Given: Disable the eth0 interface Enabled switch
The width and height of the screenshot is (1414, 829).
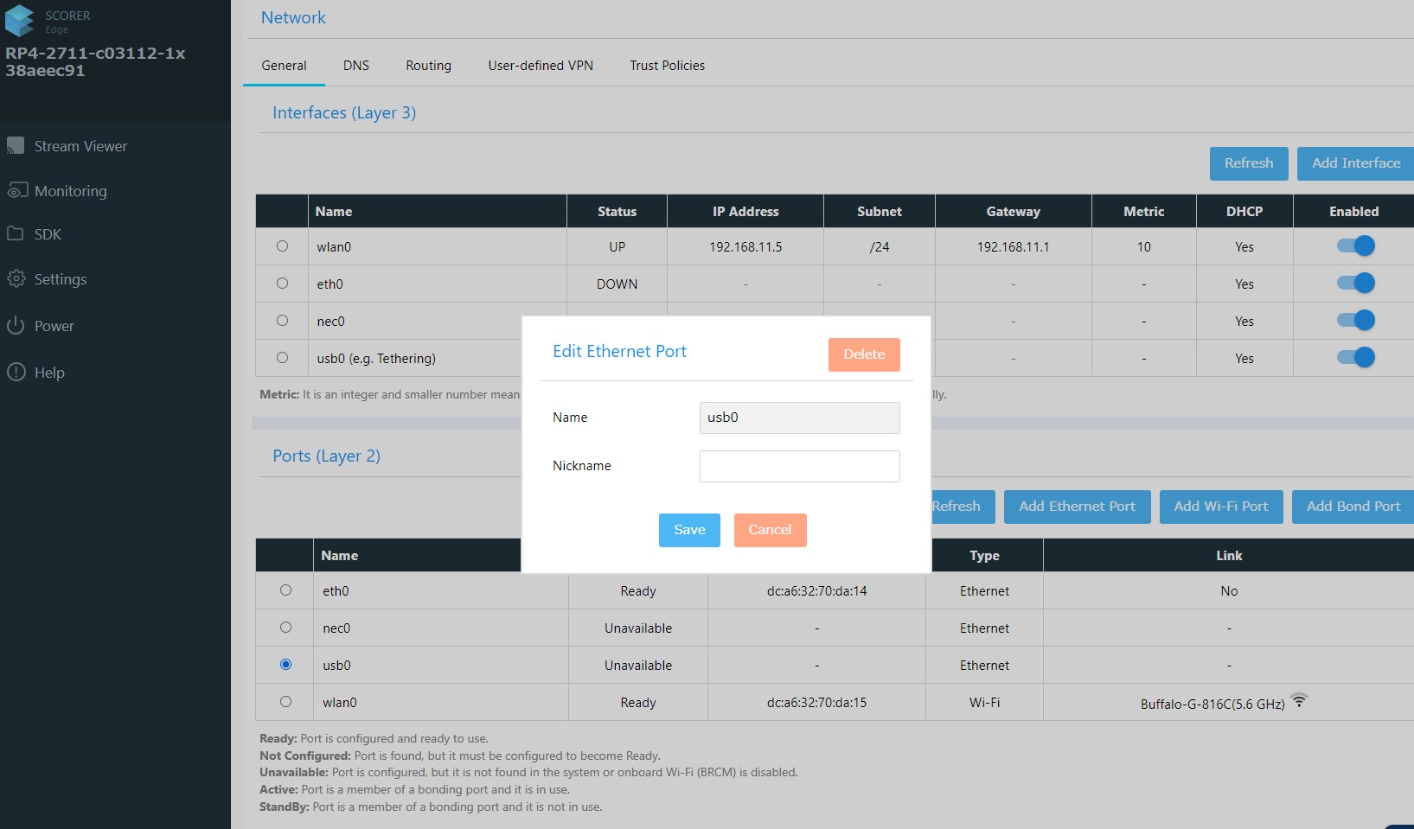Looking at the screenshot, I should pyautogui.click(x=1355, y=284).
